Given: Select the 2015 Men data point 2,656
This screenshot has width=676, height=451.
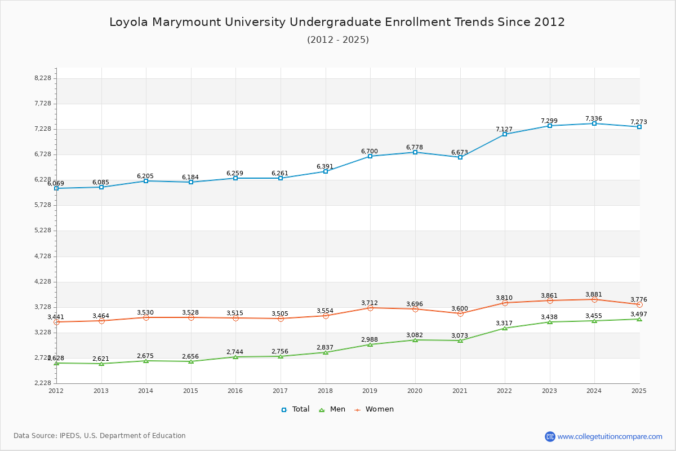Looking at the screenshot, I should pos(191,361).
